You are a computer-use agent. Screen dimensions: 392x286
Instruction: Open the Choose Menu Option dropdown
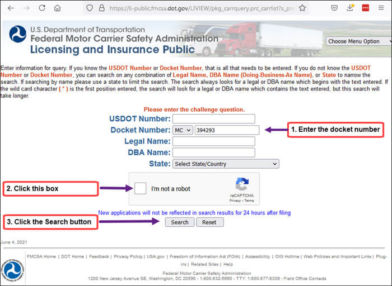click(x=359, y=41)
